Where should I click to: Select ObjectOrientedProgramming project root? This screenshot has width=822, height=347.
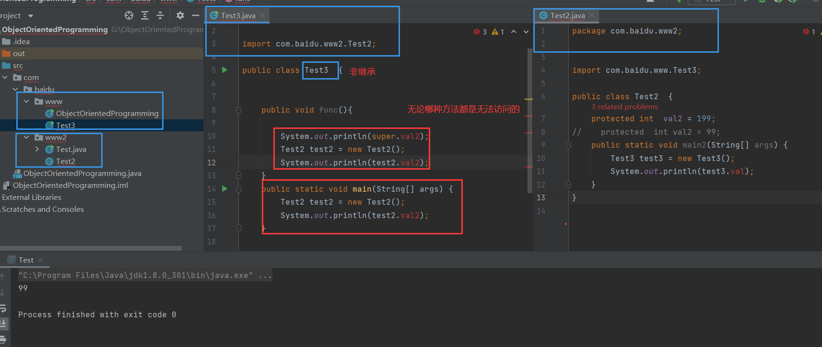click(x=55, y=29)
